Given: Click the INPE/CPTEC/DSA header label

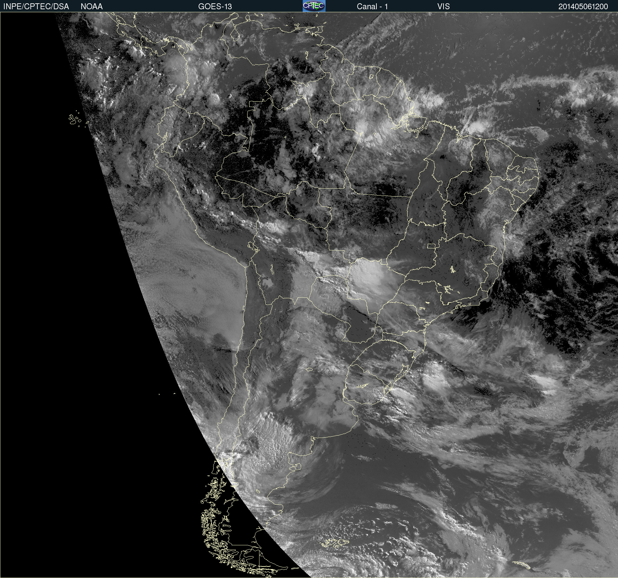Looking at the screenshot, I should [36, 7].
